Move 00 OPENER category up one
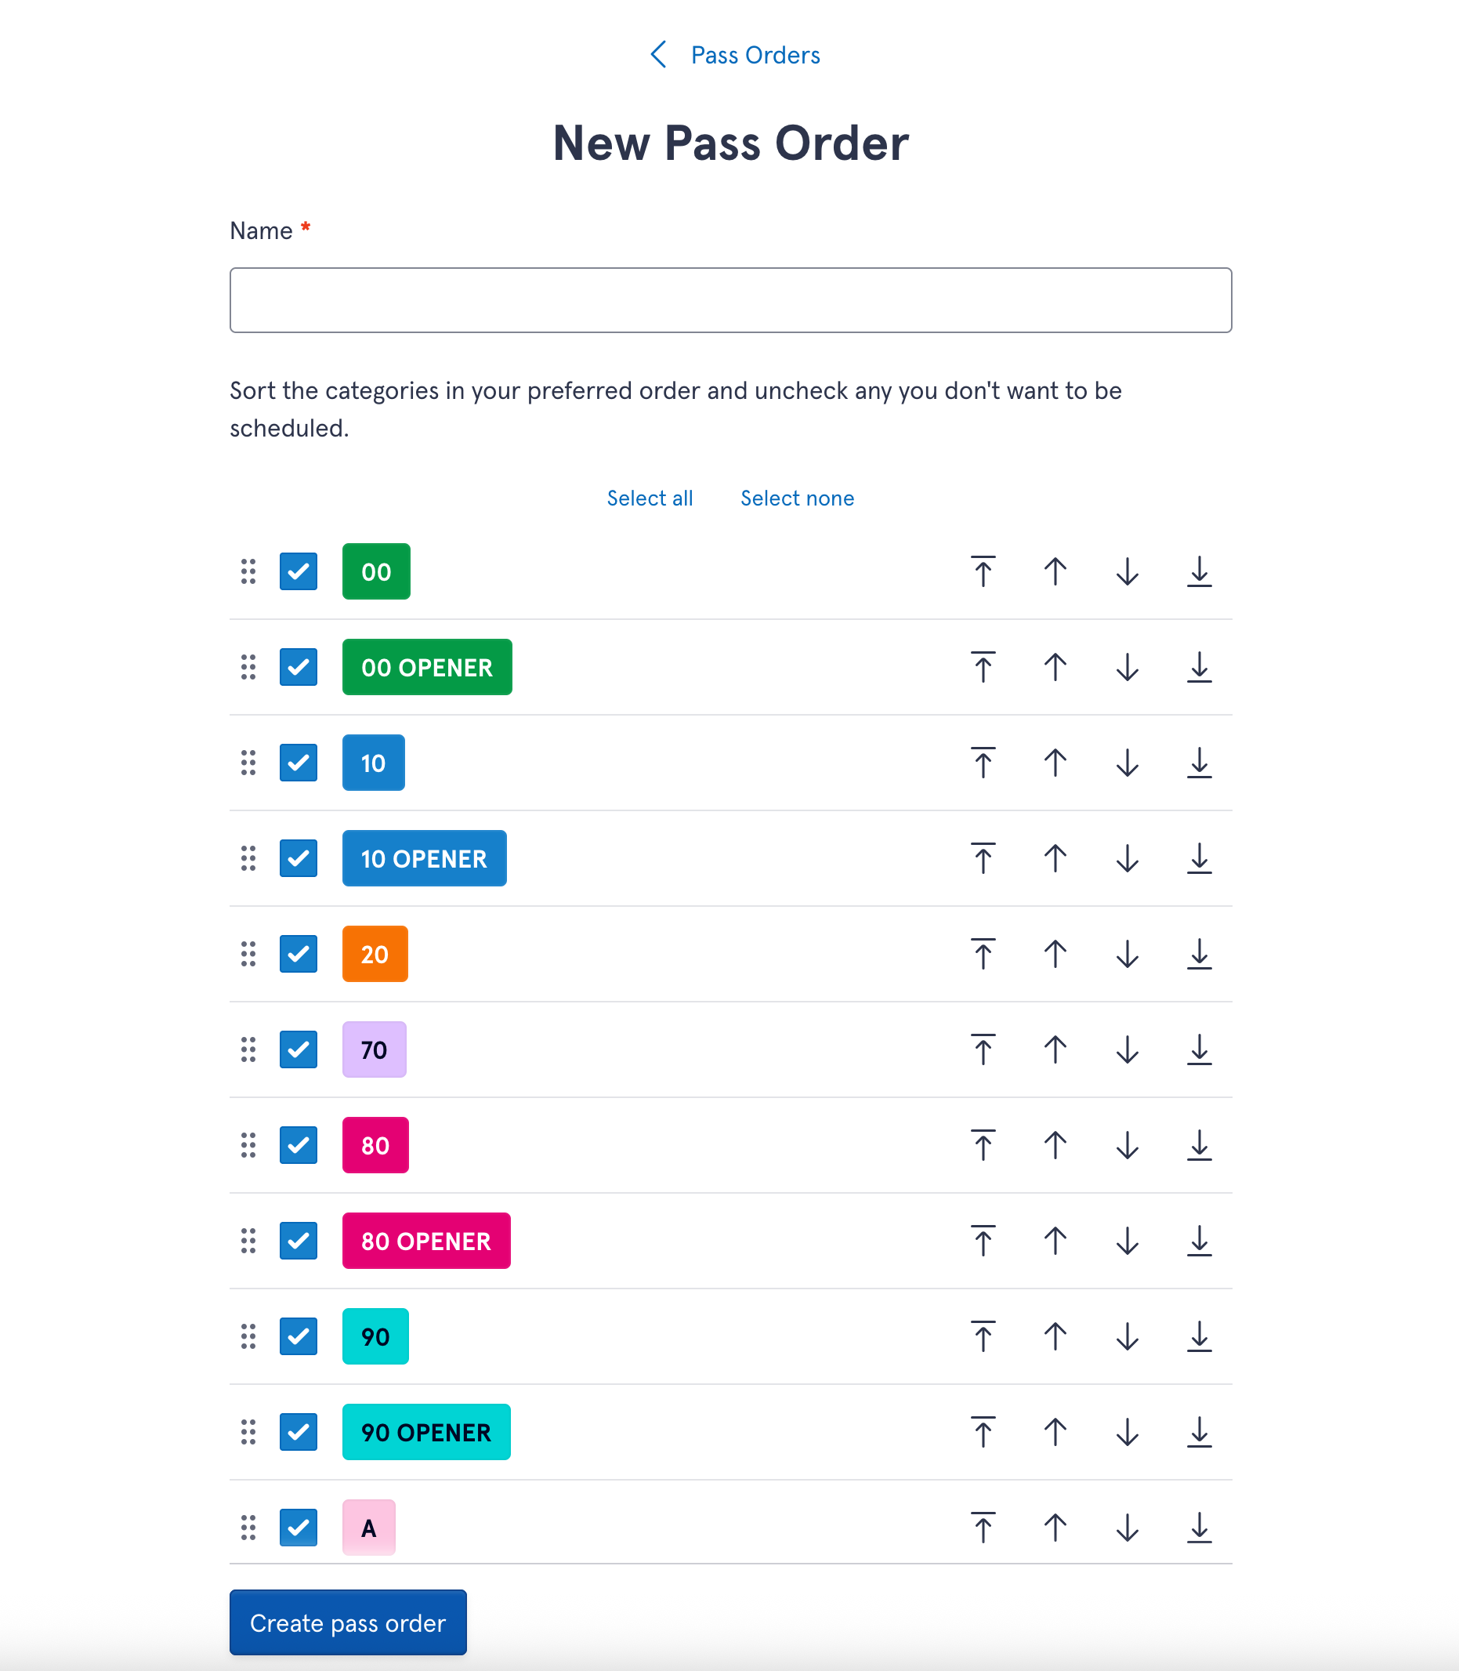Viewport: 1459px width, 1671px height. point(1055,667)
